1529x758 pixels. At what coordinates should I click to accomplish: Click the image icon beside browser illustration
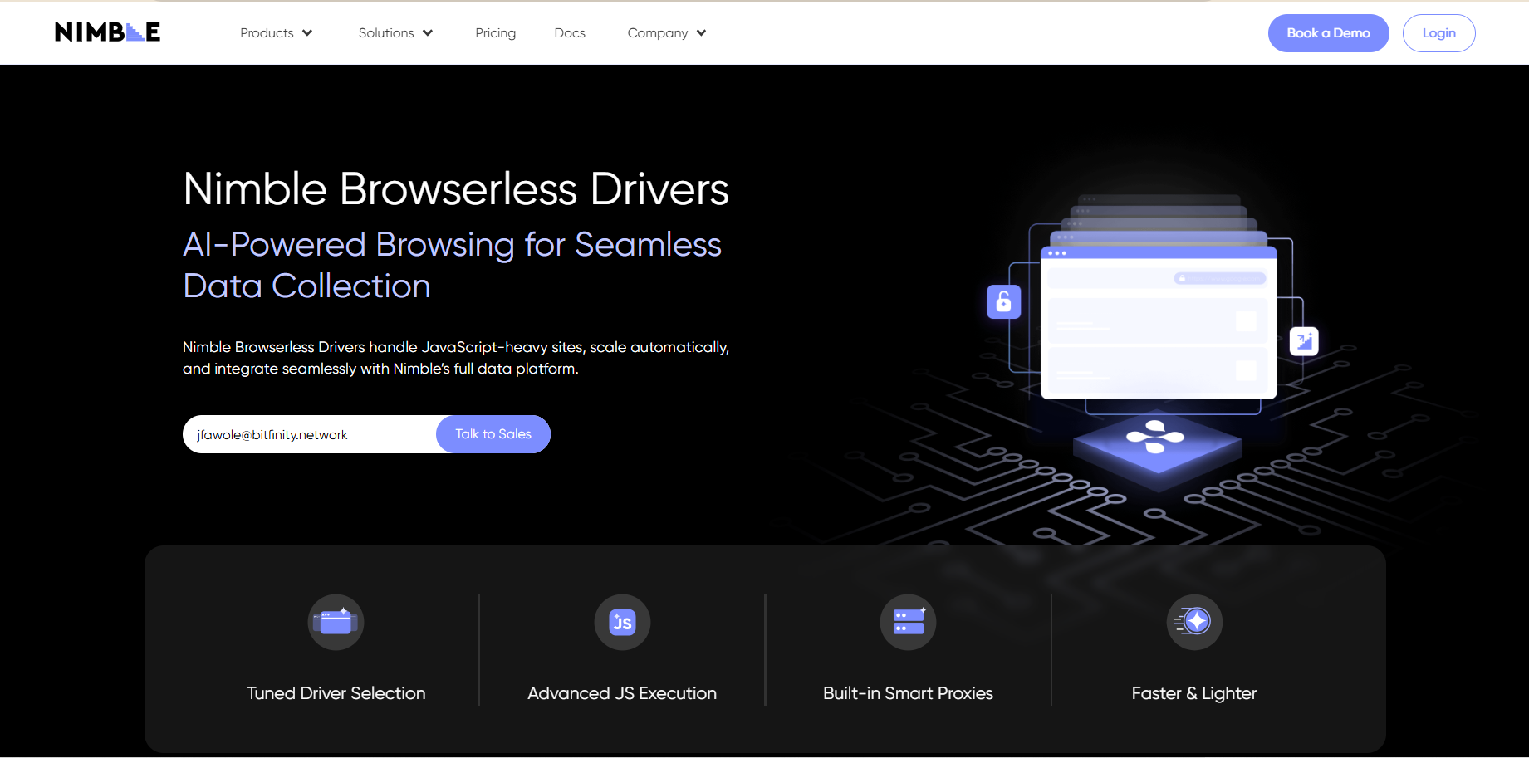(x=1304, y=340)
